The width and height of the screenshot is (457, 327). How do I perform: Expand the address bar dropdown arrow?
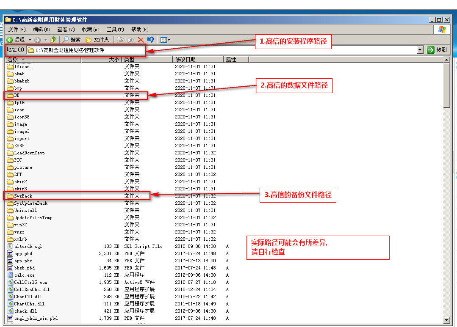tap(420, 50)
